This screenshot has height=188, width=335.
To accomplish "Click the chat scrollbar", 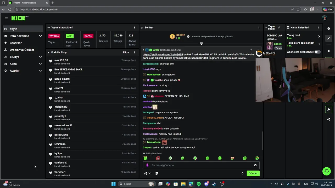I will pyautogui.click(x=263, y=140).
